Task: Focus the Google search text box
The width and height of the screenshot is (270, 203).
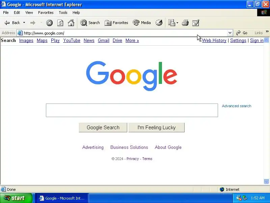Action: coord(132,110)
